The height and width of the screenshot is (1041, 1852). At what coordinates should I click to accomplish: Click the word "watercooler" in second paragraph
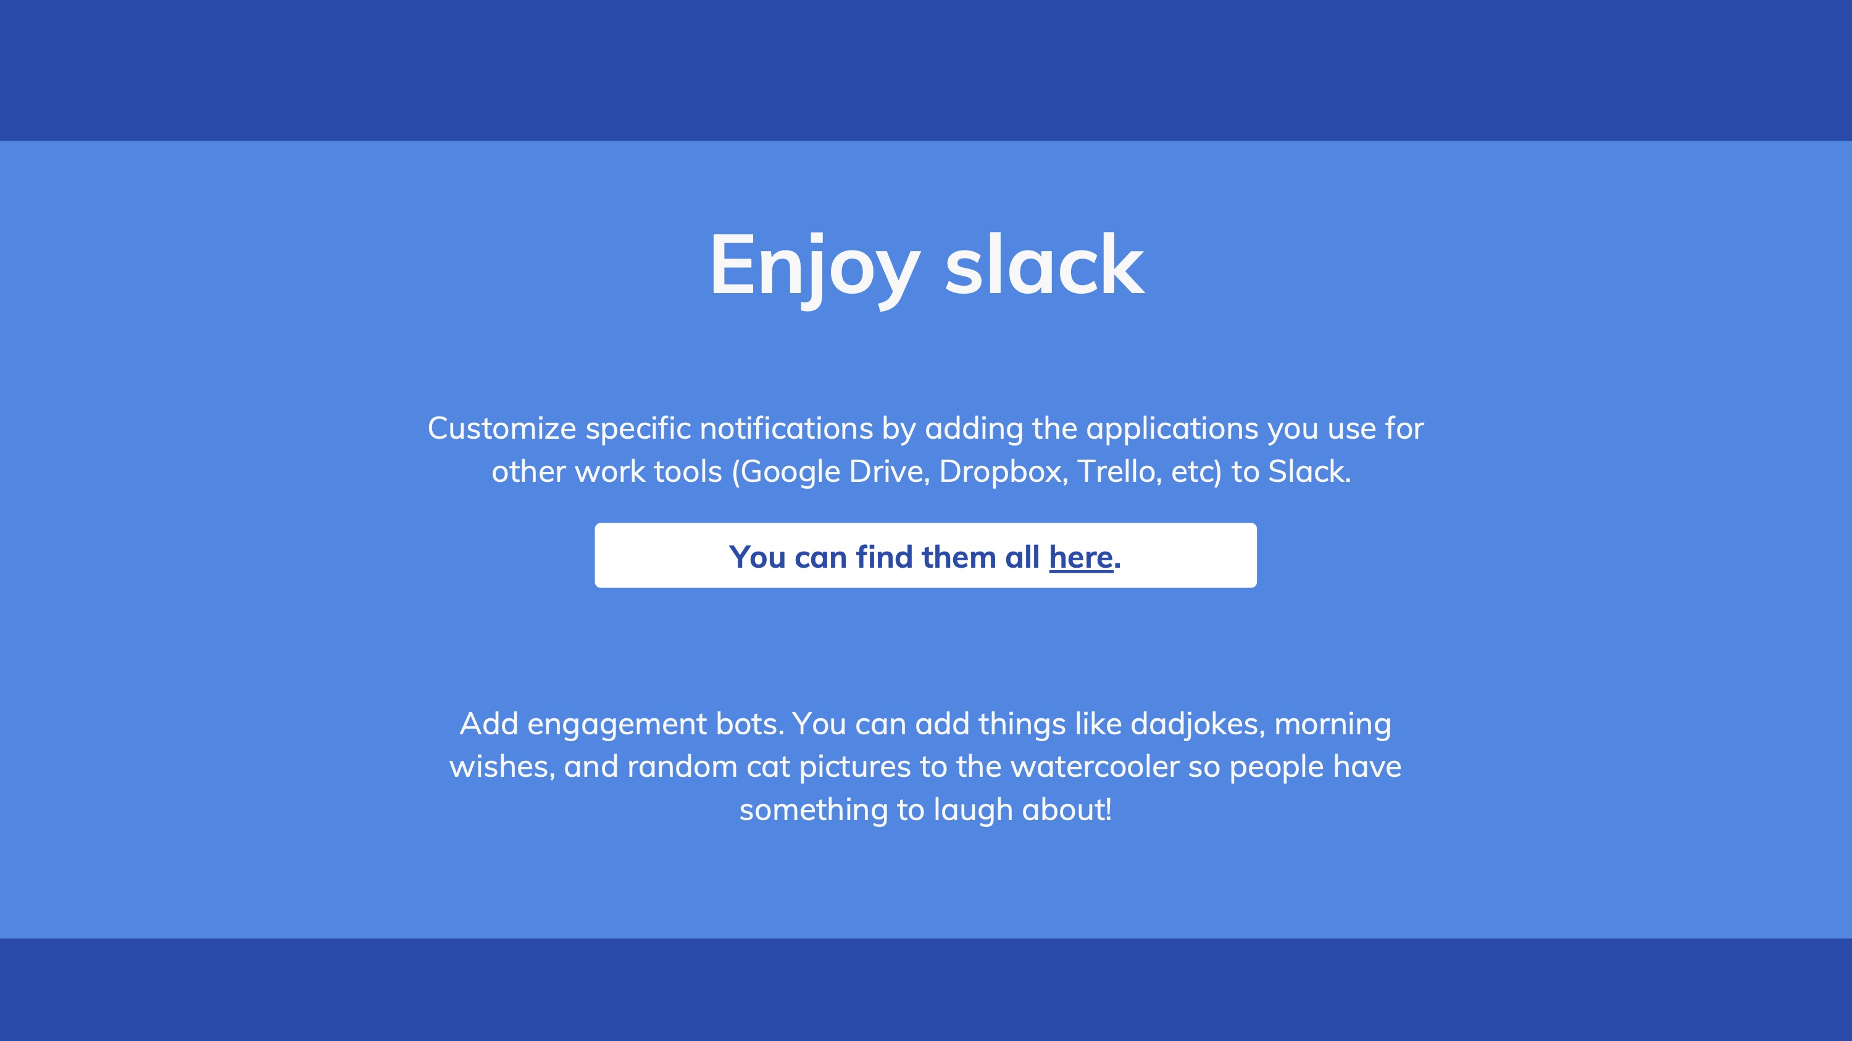1095,767
